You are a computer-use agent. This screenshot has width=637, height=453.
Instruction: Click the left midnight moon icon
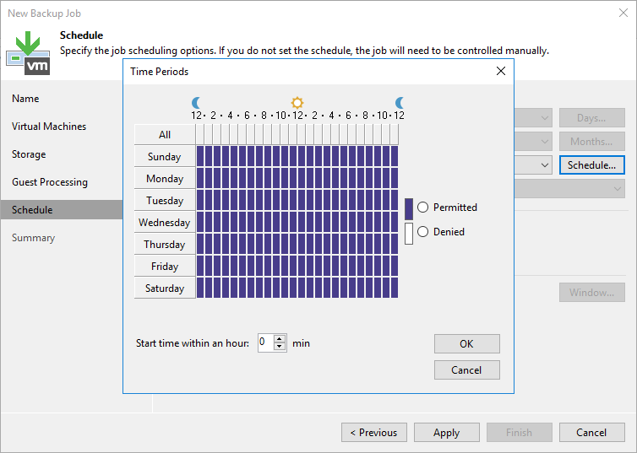[x=197, y=102]
